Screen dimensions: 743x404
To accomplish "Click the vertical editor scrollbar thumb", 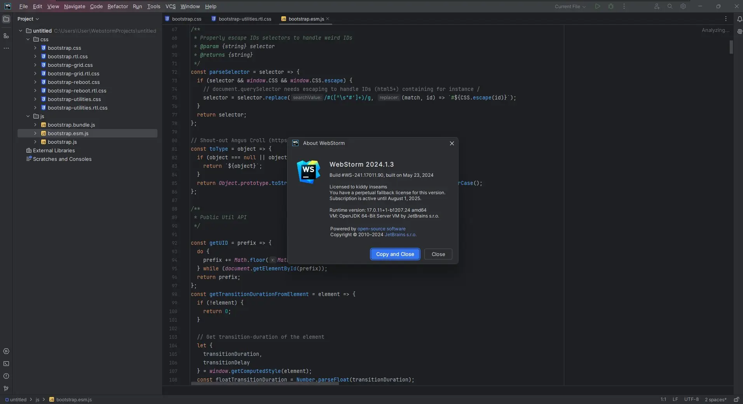I will point(731,47).
